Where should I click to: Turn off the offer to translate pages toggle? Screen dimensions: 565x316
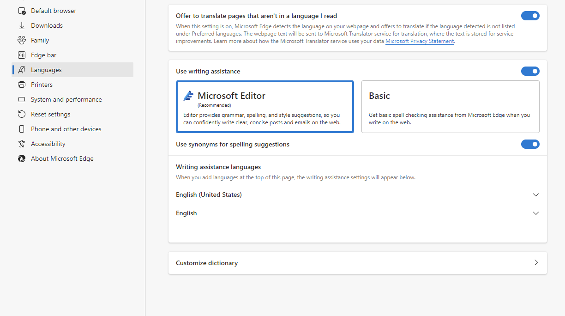530,16
